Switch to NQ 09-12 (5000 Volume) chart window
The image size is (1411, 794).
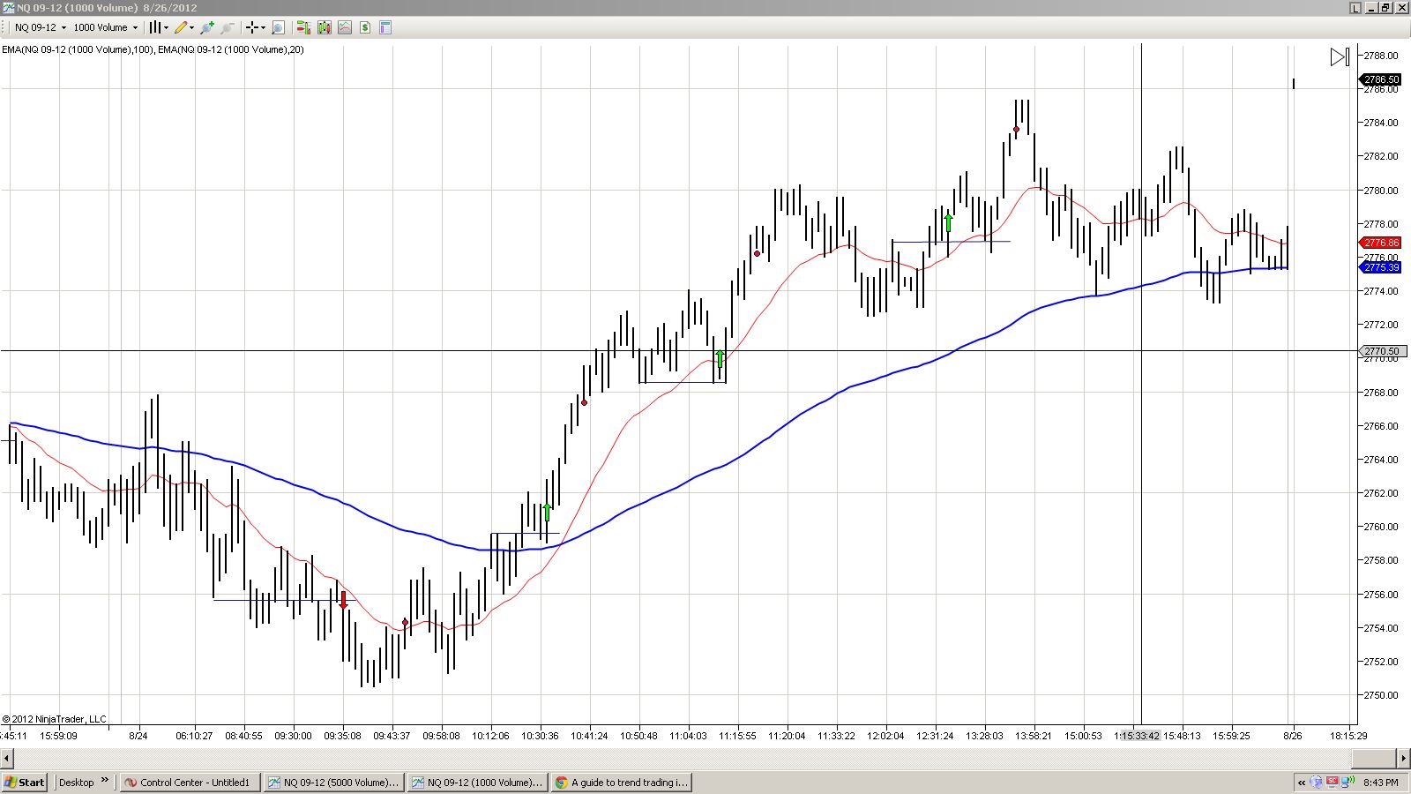click(334, 783)
